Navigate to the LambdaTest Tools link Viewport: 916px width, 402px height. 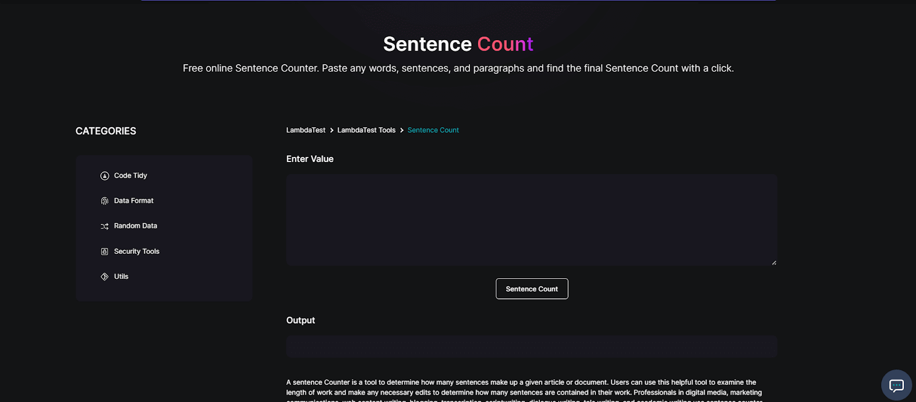pyautogui.click(x=366, y=130)
